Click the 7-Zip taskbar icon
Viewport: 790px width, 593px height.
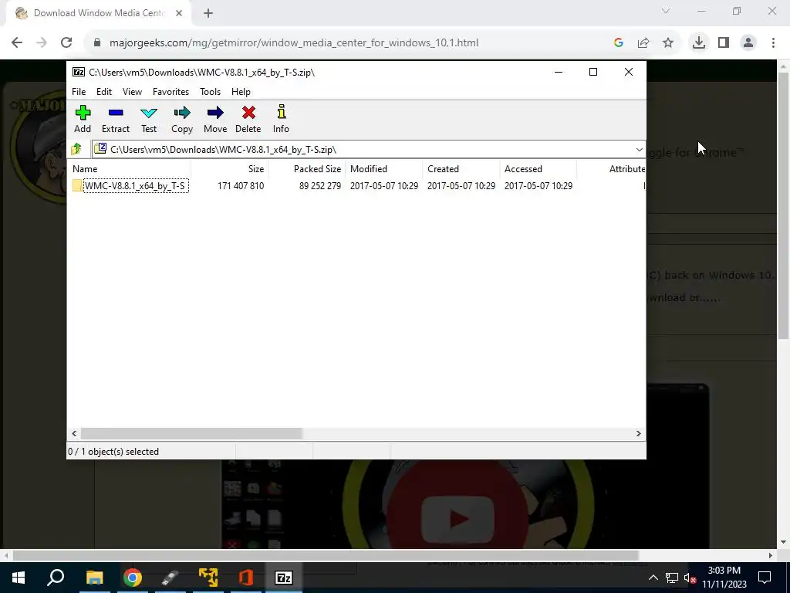[284, 578]
